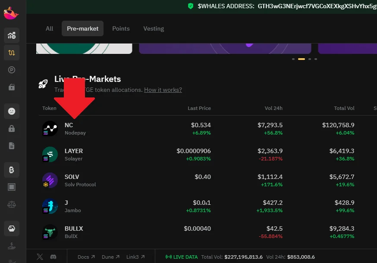
Task: Click the $120,758.9 total volume value
Action: tap(338, 125)
